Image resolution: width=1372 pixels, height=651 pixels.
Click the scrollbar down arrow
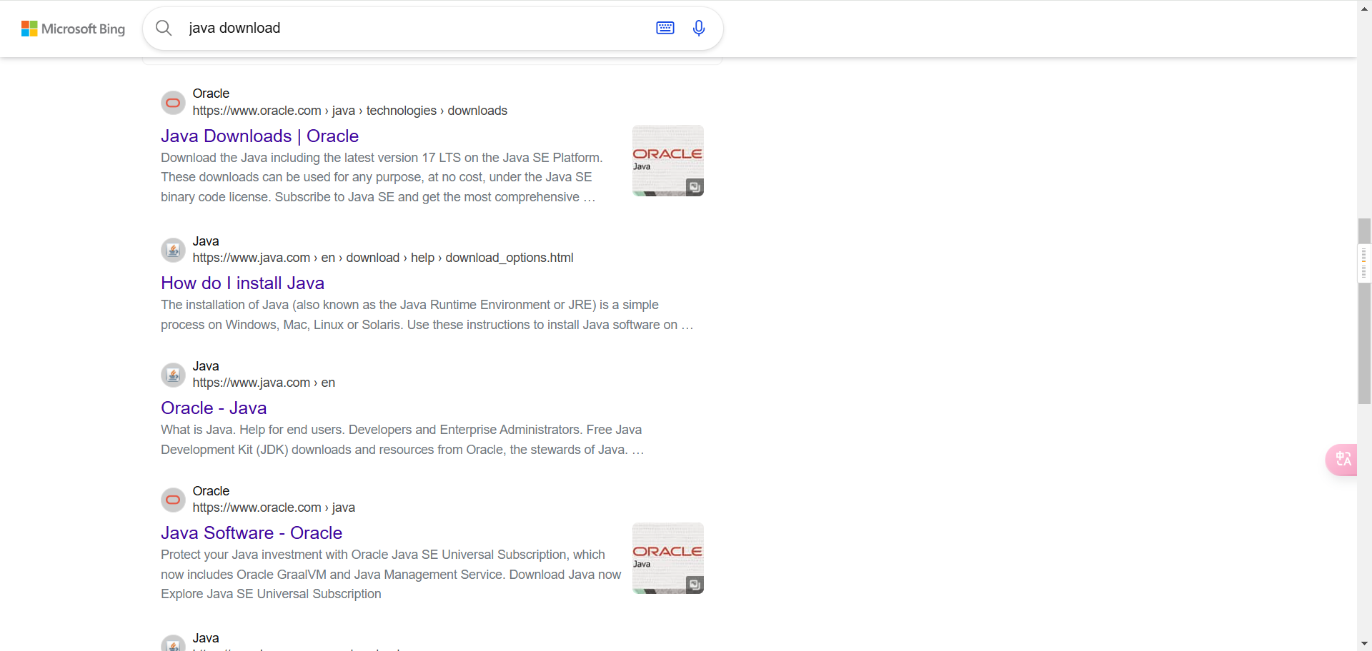pos(1364,644)
